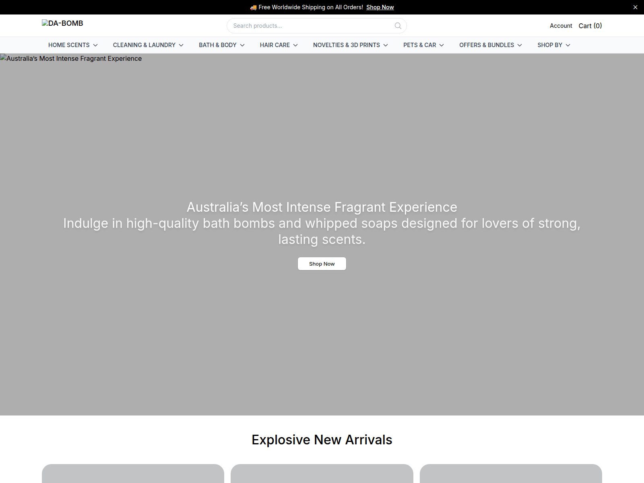The width and height of the screenshot is (644, 483).
Task: Click the DA-BOMB logo image
Action: [x=62, y=23]
